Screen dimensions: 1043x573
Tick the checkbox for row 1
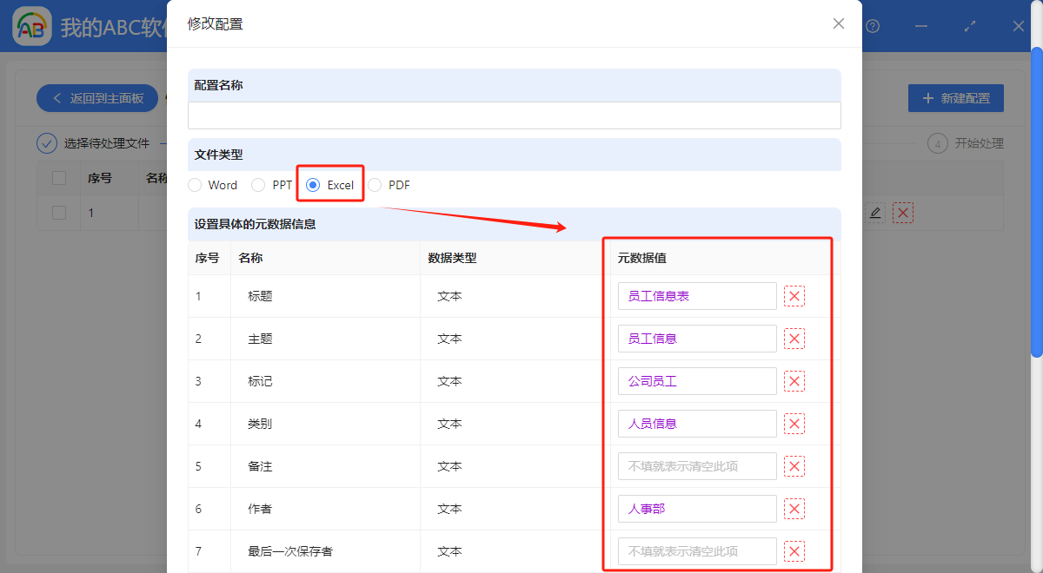coord(59,213)
